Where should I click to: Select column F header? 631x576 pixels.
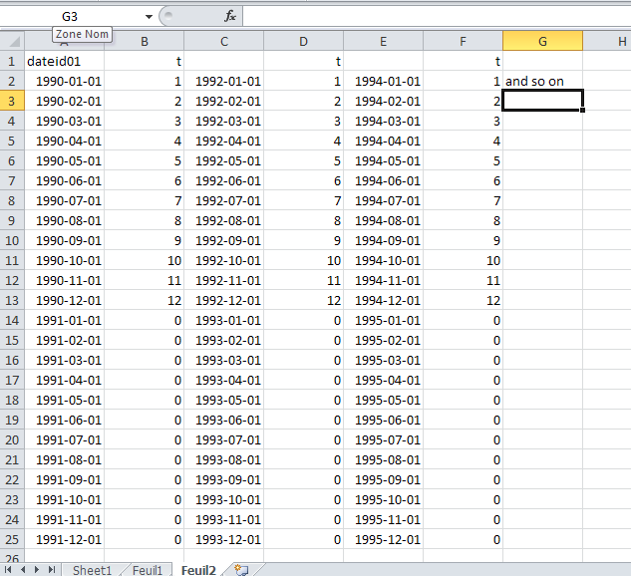click(x=463, y=41)
